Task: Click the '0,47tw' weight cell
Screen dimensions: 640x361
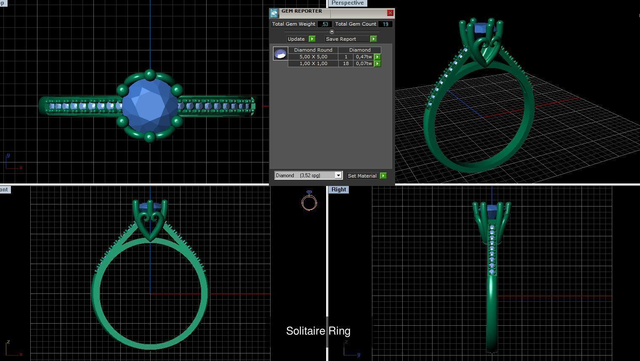Action: pos(364,57)
